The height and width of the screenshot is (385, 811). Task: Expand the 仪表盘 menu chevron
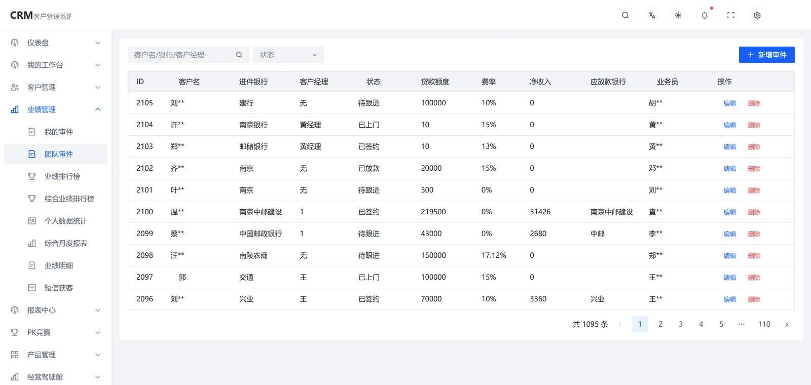(x=98, y=43)
